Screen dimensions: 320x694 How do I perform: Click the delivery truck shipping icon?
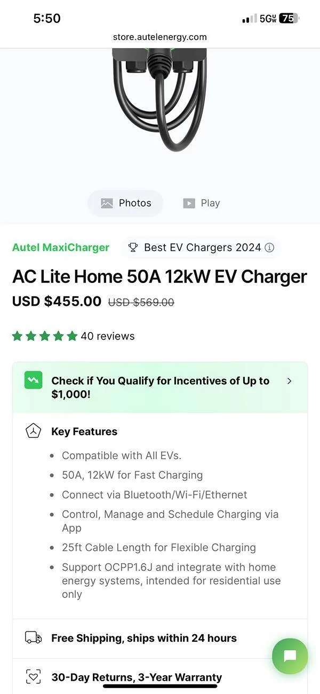click(x=34, y=638)
